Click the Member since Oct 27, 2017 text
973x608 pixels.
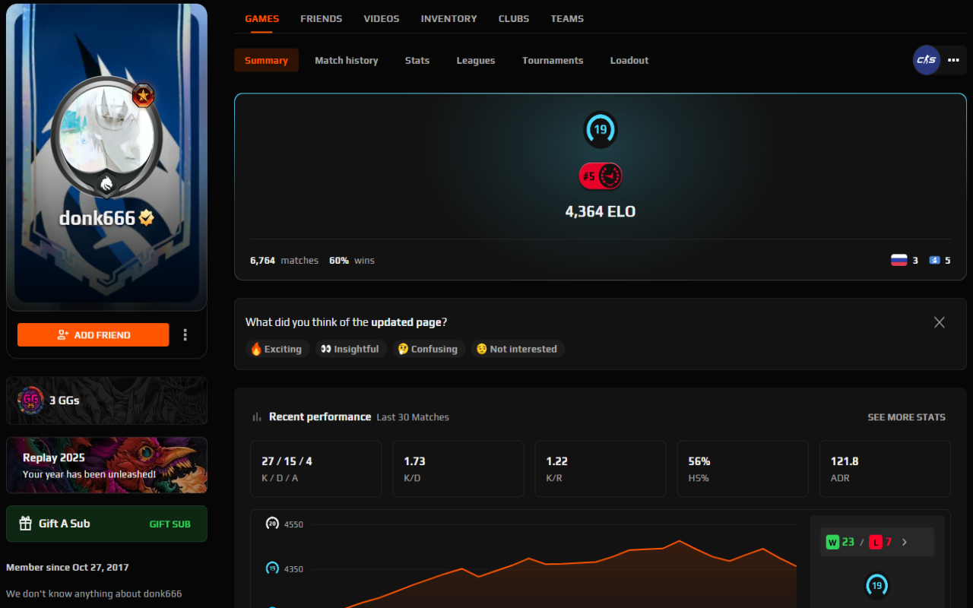click(x=68, y=567)
